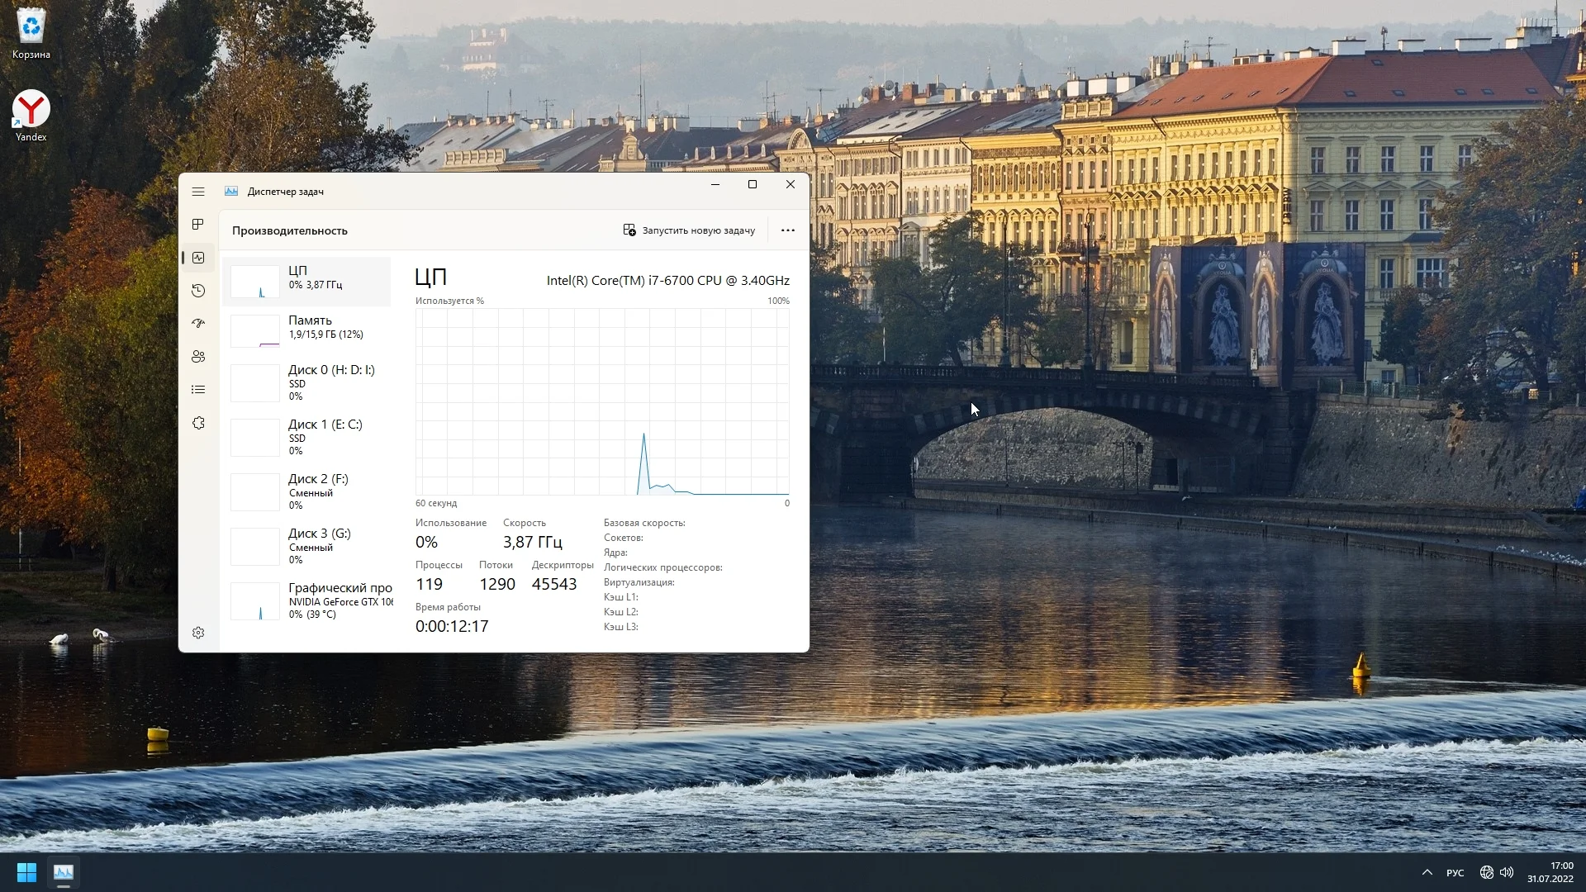Open the Processes page icon
Image resolution: width=1586 pixels, height=892 pixels.
point(198,225)
